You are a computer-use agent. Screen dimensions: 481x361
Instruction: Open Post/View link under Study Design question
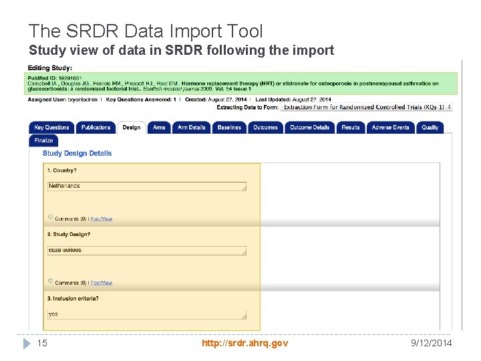pos(102,283)
